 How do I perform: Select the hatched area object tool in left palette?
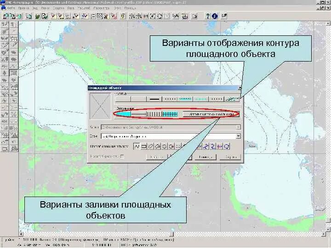(14, 73)
